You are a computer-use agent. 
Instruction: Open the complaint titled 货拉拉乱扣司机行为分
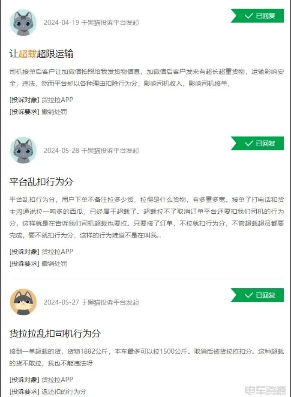55,333
